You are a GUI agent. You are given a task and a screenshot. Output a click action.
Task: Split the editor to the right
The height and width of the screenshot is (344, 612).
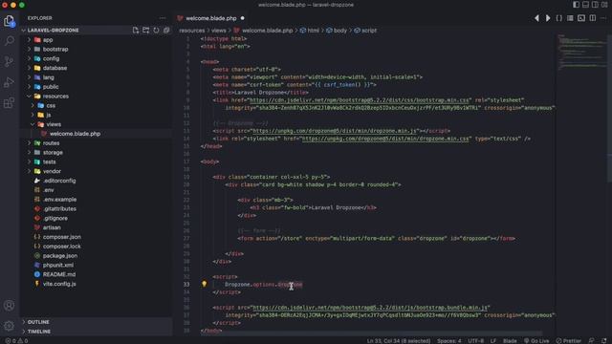pyautogui.click(x=593, y=18)
